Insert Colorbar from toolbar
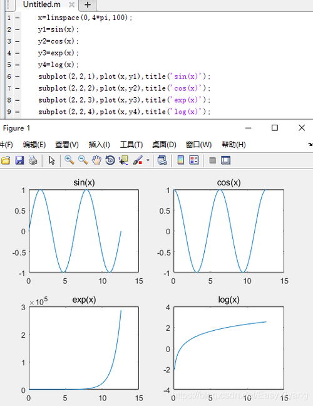The image size is (313, 406). coord(180,160)
